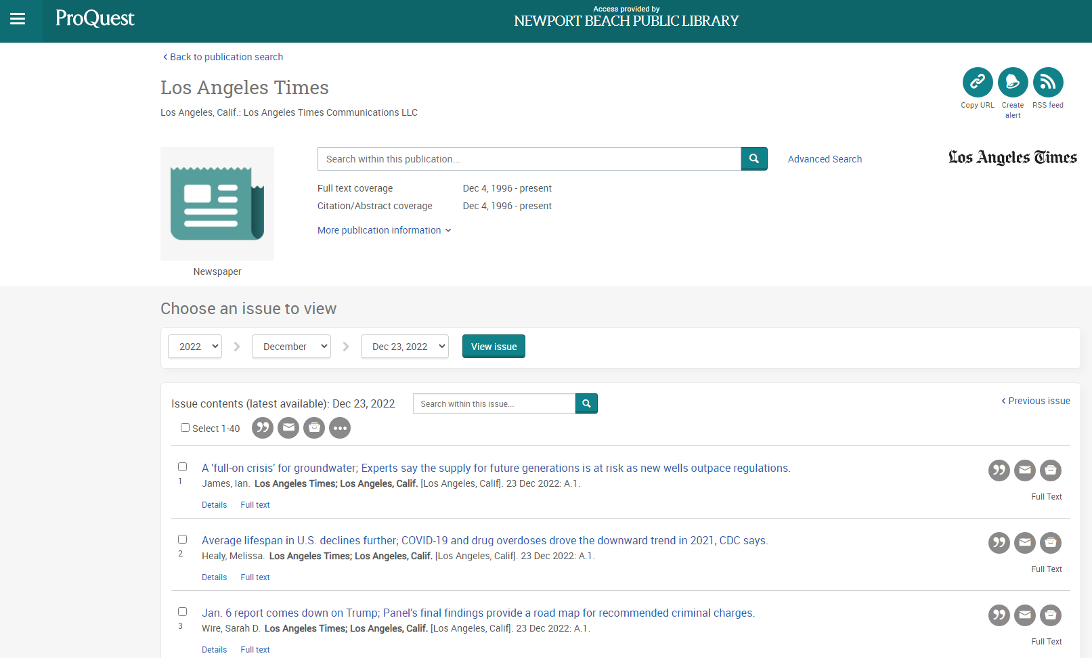Screen dimensions: 1092x658
Task: Click the Los Angeles Times page heading
Action: coord(244,87)
